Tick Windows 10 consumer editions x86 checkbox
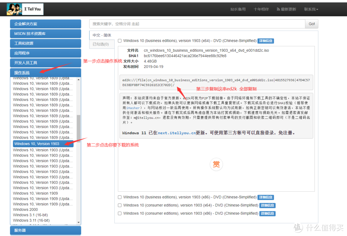Screen dimensions: 347x236 tap(120, 213)
